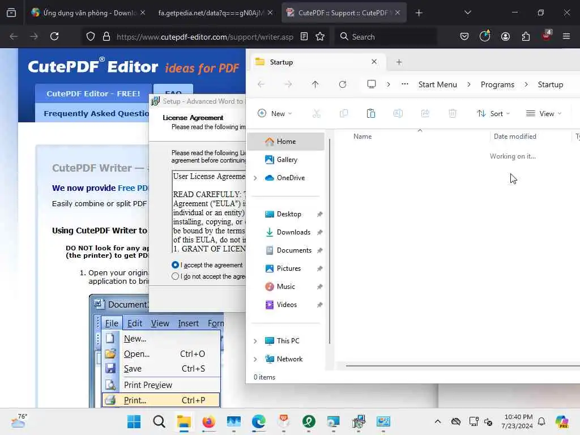Open Firefox hamburger application menu

tap(566, 36)
